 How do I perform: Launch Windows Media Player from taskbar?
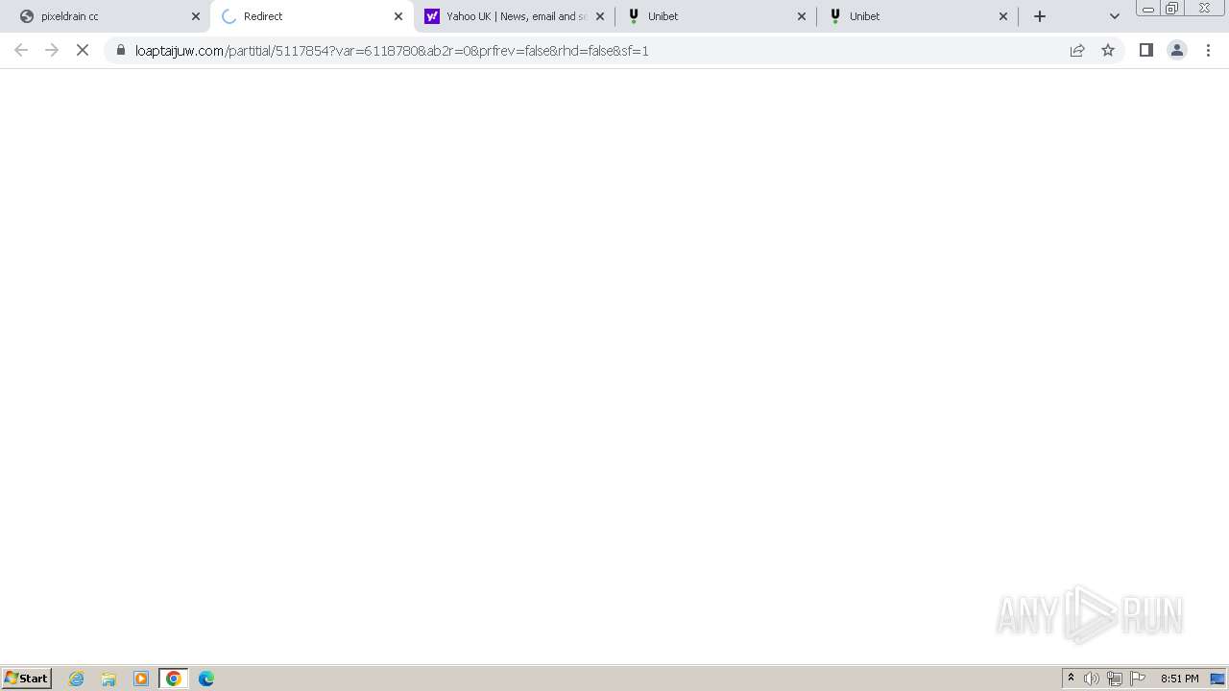141,679
